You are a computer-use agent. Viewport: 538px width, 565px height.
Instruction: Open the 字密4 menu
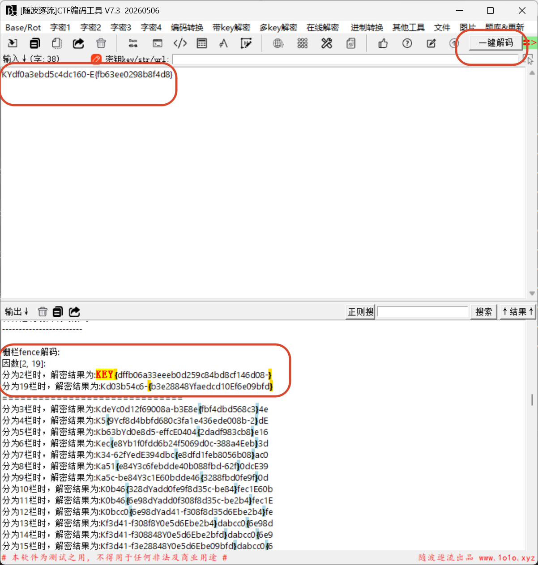(151, 28)
